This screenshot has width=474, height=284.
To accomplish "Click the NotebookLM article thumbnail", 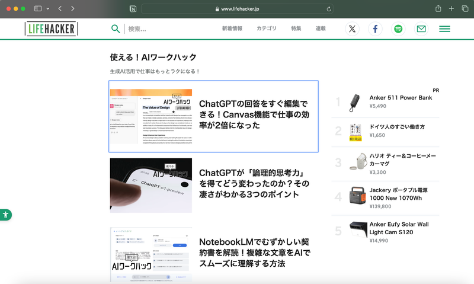I will click(151, 255).
